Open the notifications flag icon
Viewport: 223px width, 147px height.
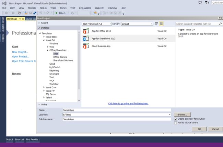(x=206, y=2)
